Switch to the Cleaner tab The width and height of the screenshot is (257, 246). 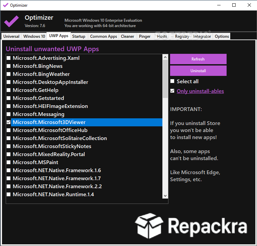point(127,36)
